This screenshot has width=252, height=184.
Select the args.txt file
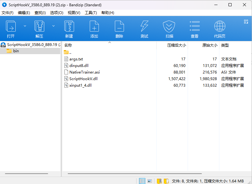click(x=76, y=59)
